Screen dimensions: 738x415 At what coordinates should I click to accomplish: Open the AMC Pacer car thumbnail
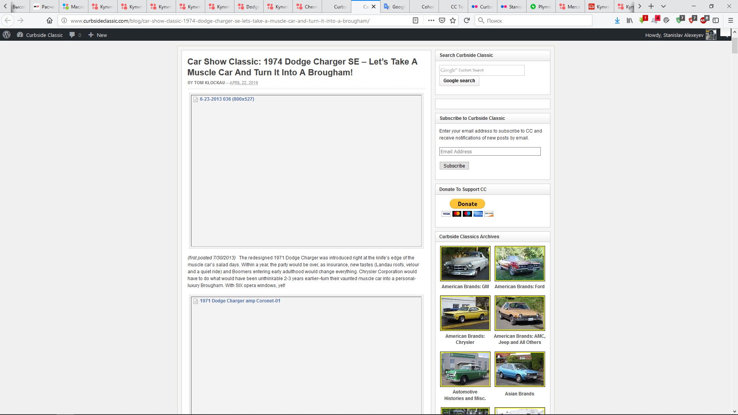point(520,313)
